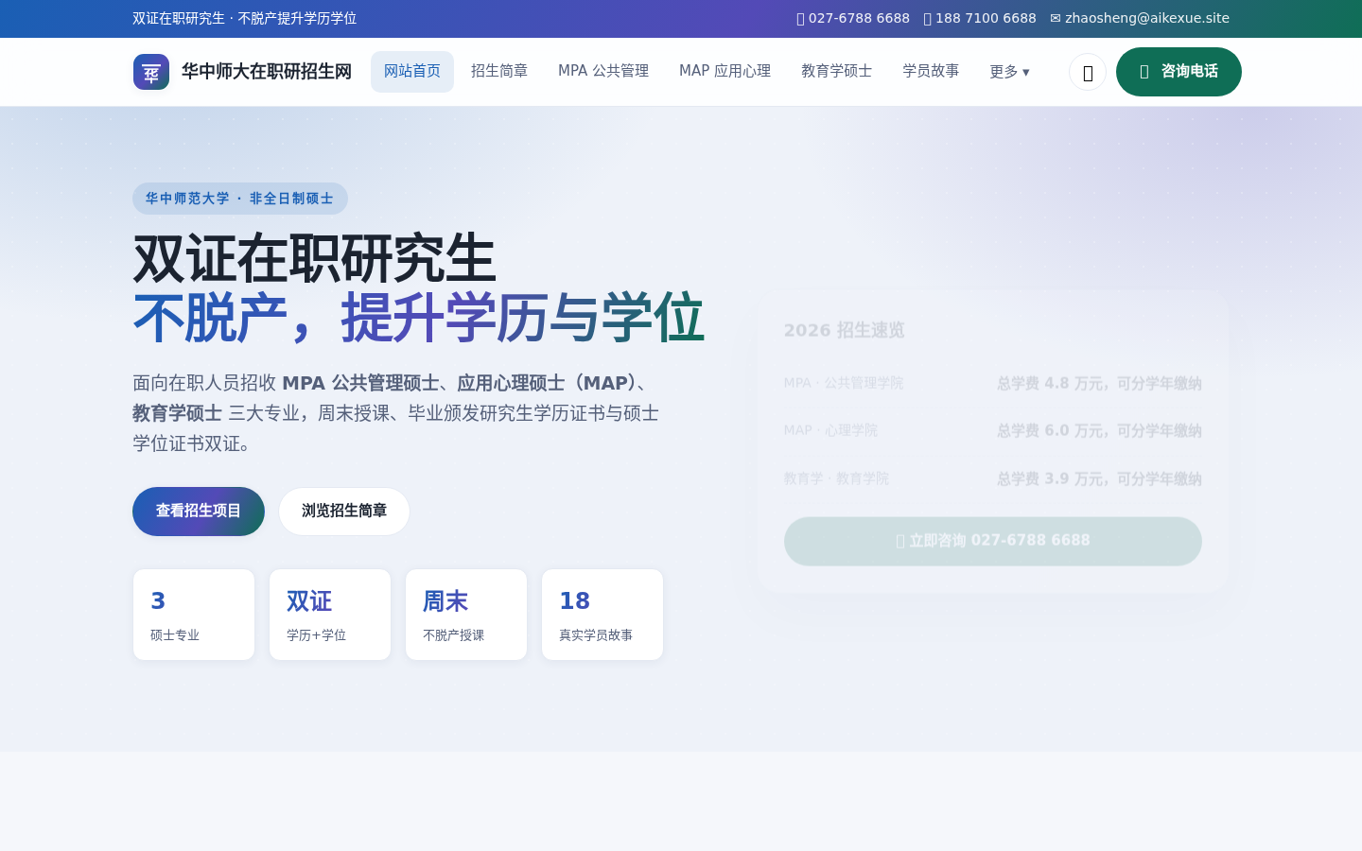
Task: Click the site logo icon
Action: pyautogui.click(x=151, y=72)
